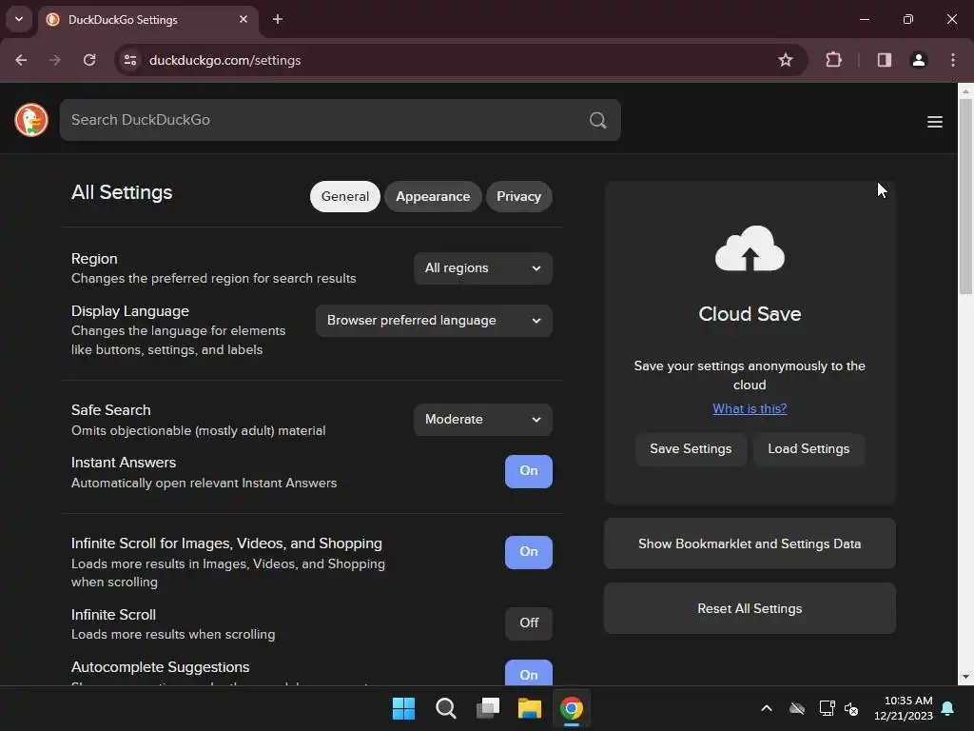The height and width of the screenshot is (731, 974).
Task: Click the browser forward arrow
Action: click(55, 60)
